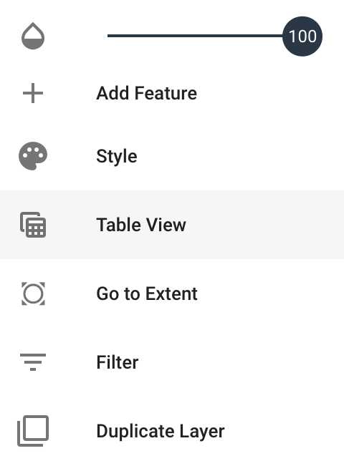344x461 pixels.
Task: Select the Add Feature menu entry
Action: 146,93
